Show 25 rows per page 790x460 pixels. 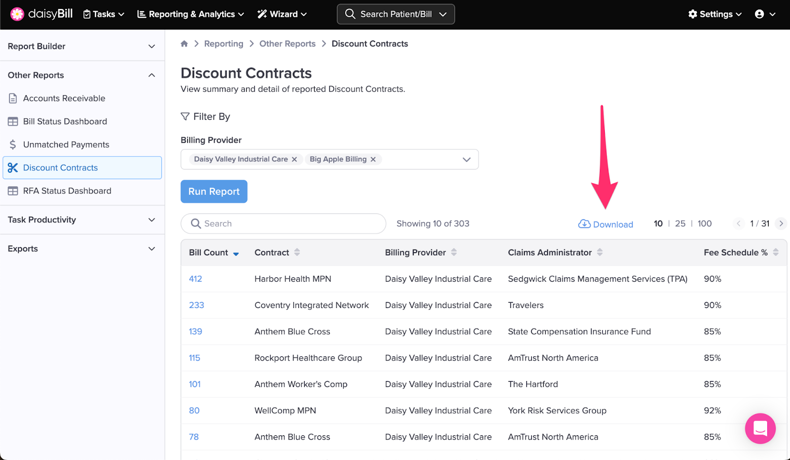pos(680,224)
